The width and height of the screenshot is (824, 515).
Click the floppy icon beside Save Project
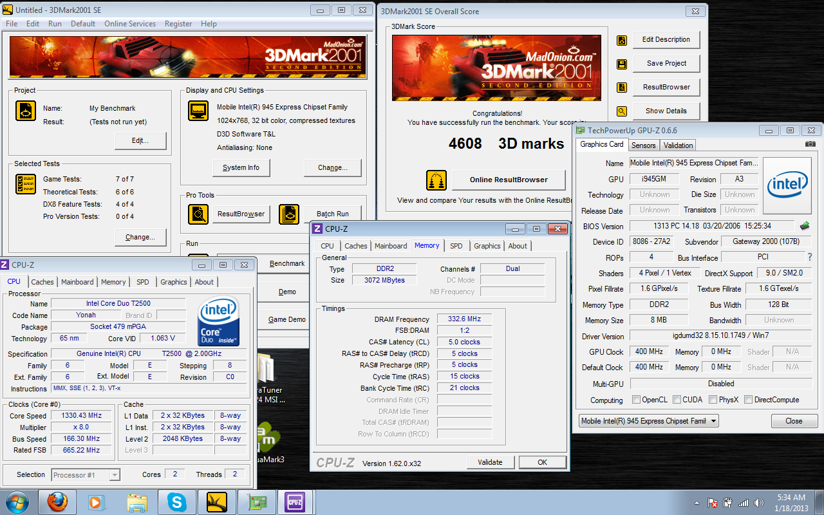621,64
